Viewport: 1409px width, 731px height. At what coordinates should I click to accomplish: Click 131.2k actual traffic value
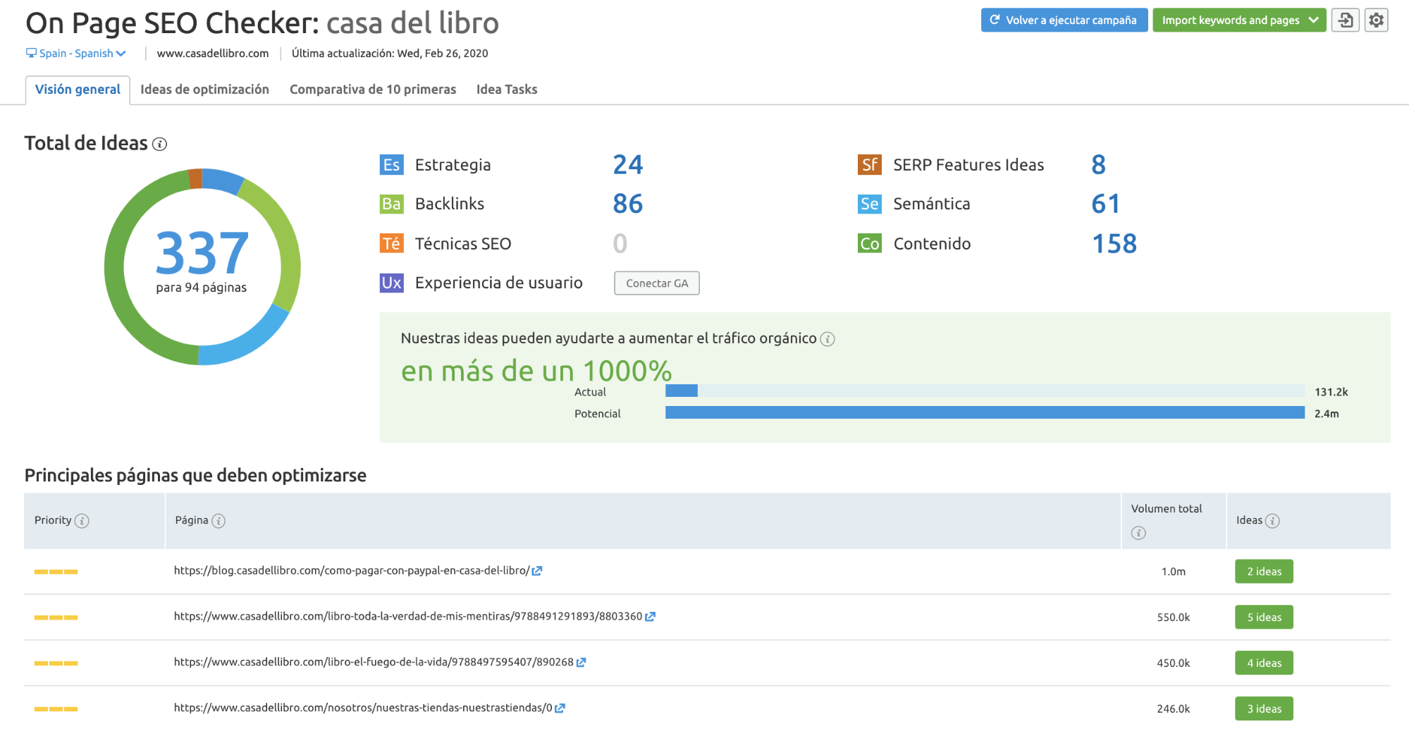[x=1331, y=392]
